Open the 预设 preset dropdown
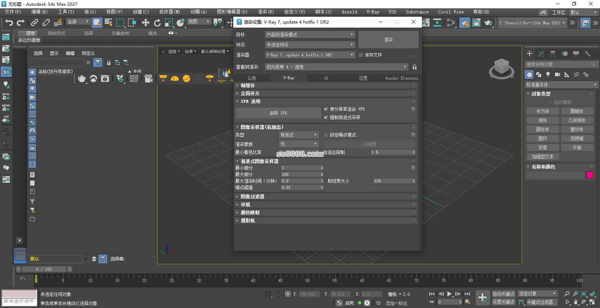The height and width of the screenshot is (308, 600). 310,45
